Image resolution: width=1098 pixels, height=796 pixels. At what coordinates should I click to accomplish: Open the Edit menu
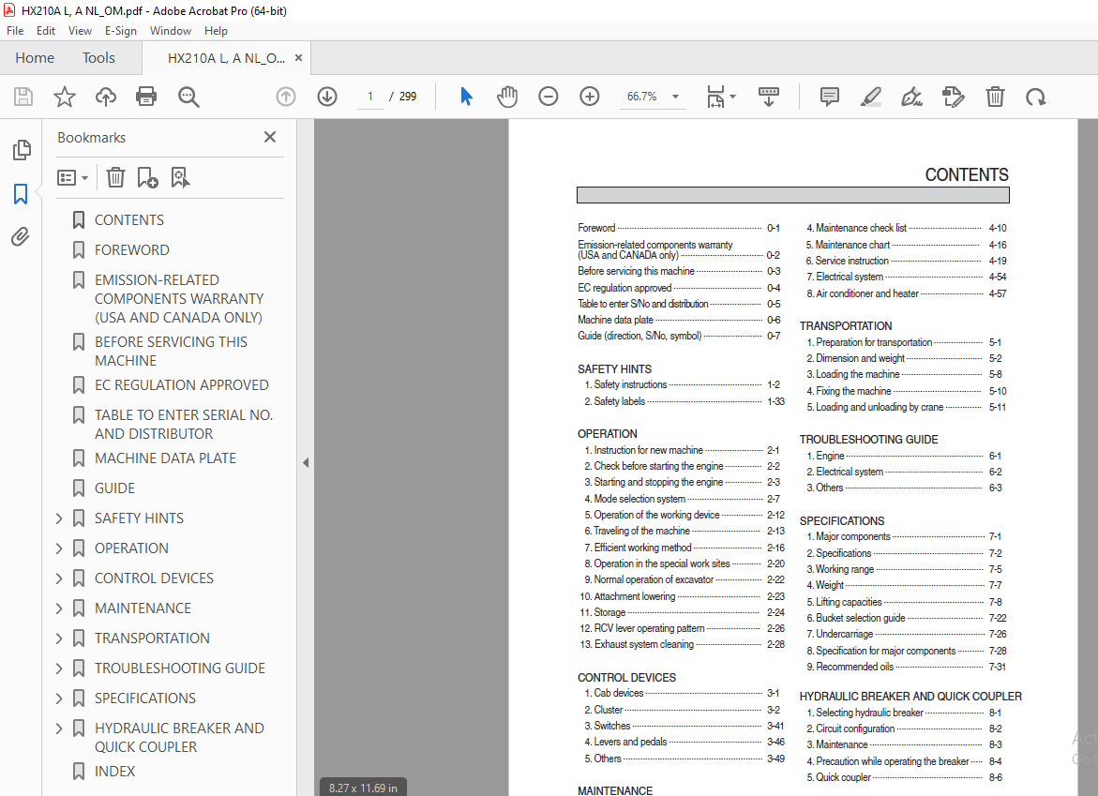(46, 31)
